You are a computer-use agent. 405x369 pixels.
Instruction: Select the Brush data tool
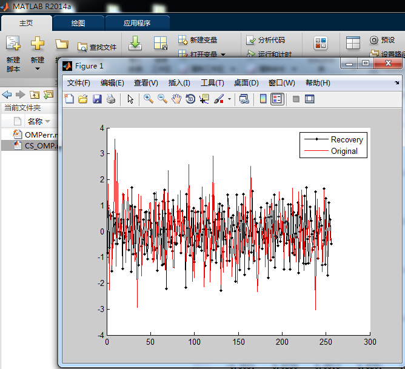click(219, 99)
